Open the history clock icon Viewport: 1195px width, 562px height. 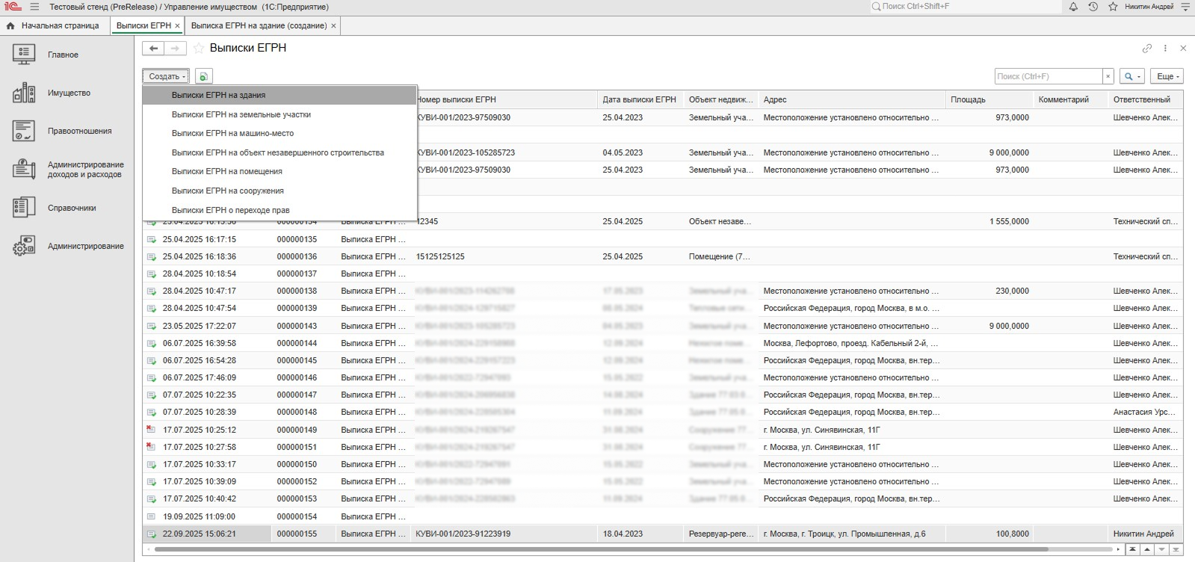[x=1093, y=7]
